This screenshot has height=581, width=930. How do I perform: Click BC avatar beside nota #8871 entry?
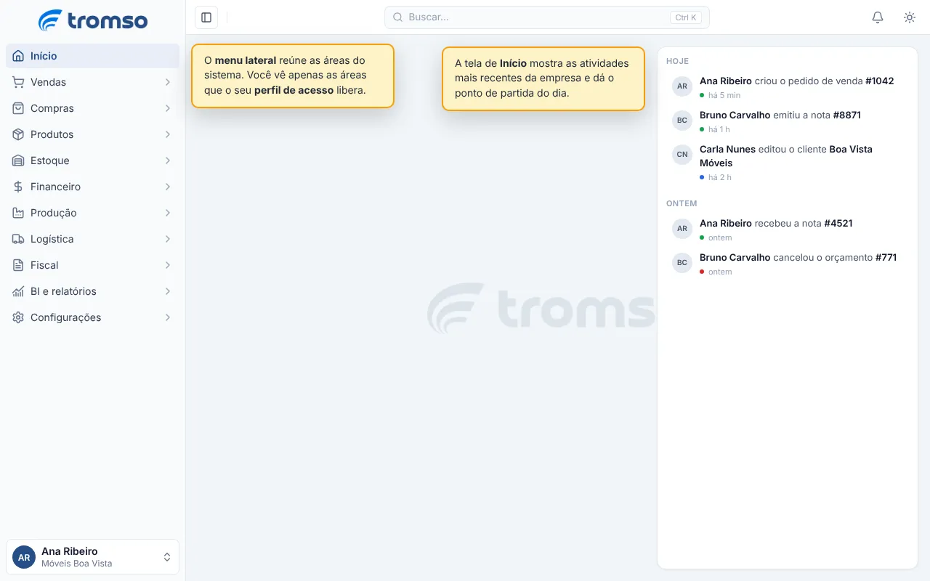(x=682, y=120)
